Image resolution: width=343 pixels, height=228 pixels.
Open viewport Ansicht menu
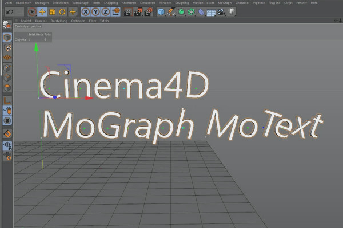coord(26,21)
